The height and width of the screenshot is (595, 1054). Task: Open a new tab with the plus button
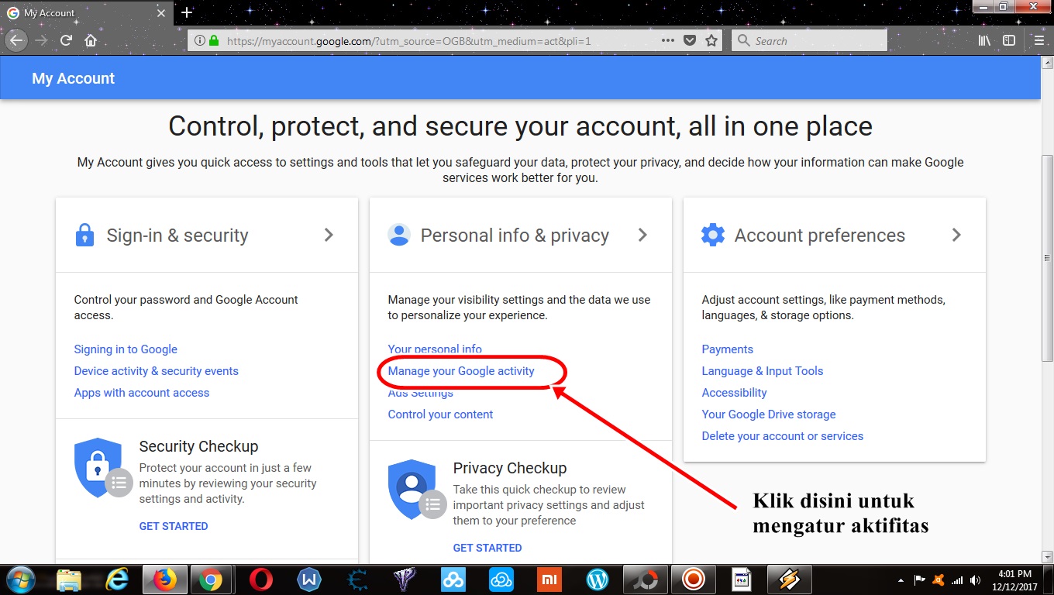[186, 13]
